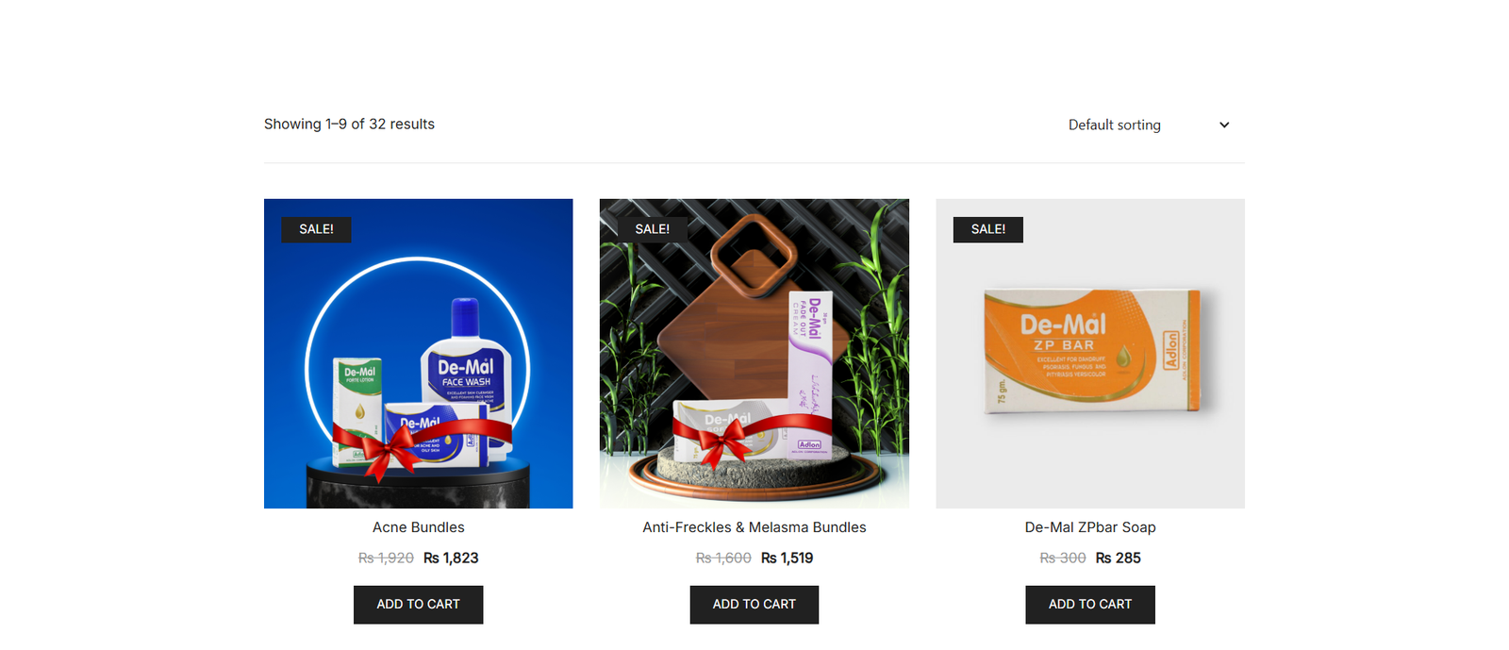Open the Default sorting dropdown
The image size is (1509, 650).
click(x=1149, y=125)
